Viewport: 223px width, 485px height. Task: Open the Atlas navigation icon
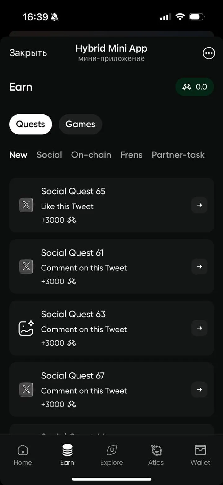[x=156, y=450]
